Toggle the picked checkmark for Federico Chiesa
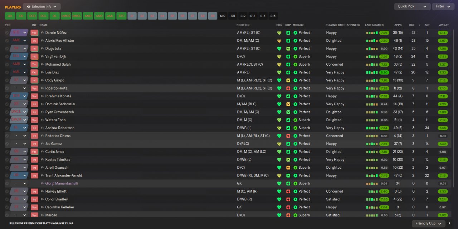The height and width of the screenshot is (229, 458). [x=7, y=136]
